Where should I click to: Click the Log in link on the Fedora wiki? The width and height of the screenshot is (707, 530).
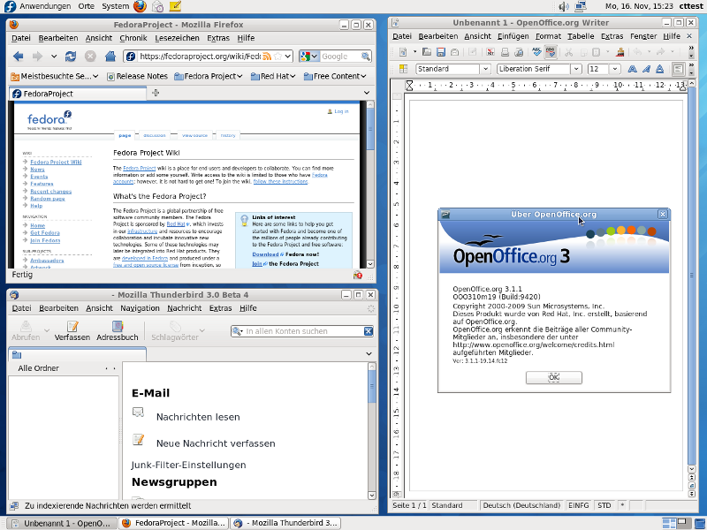341,111
